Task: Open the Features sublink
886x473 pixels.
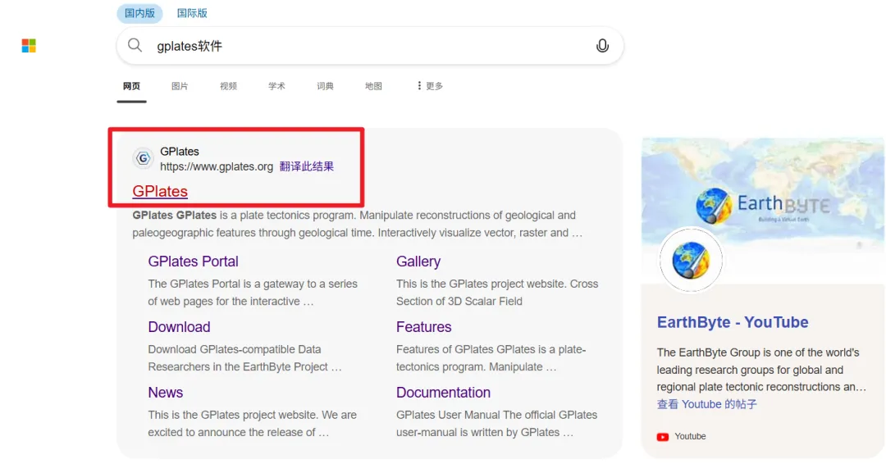Action: 424,327
